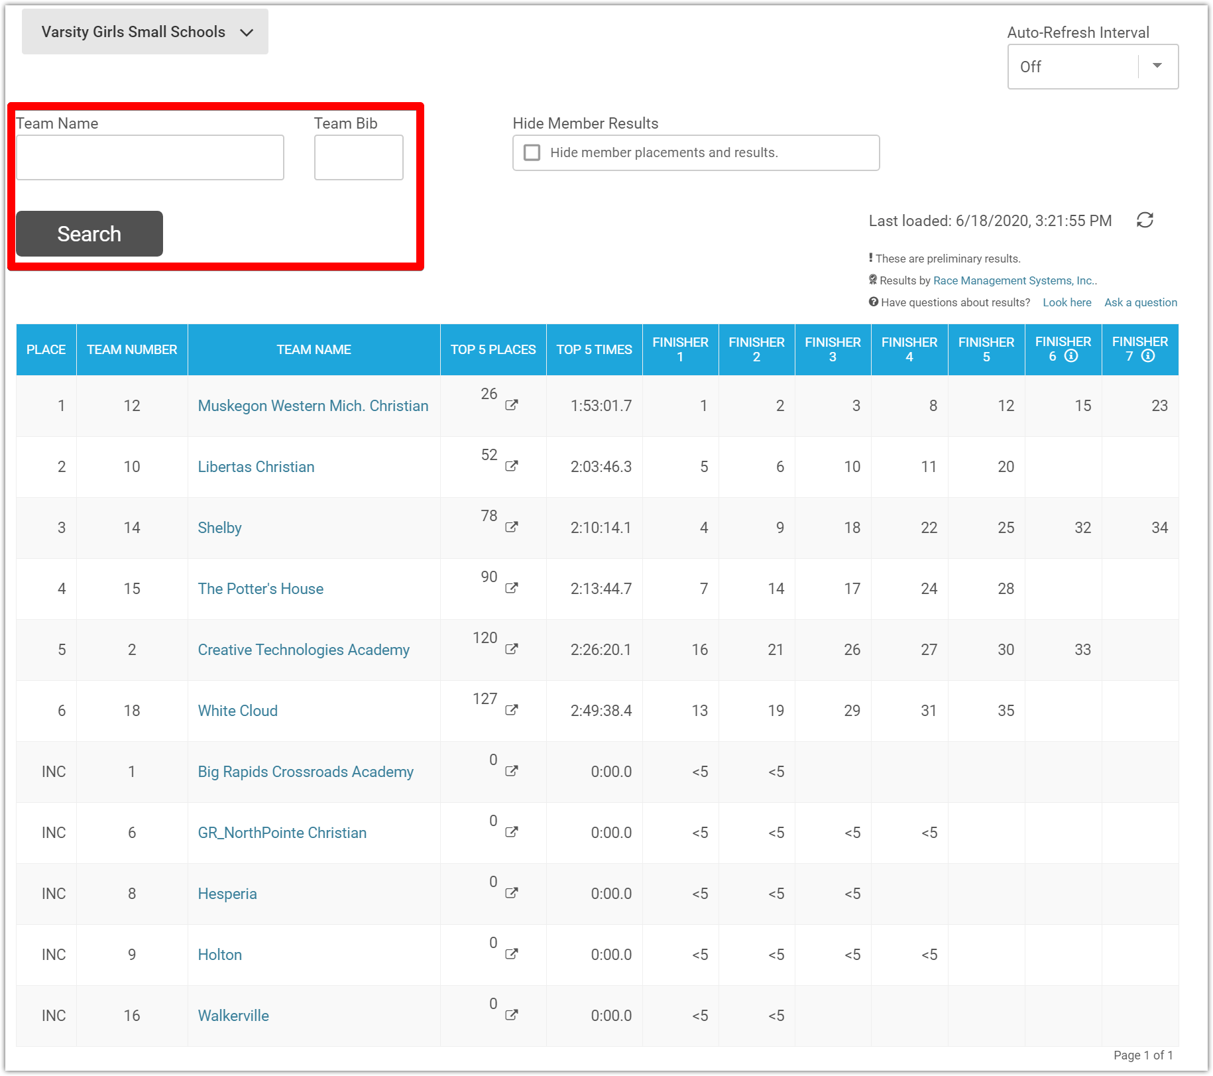Open external link icon in Hesperia row
The width and height of the screenshot is (1213, 1076).
point(511,893)
